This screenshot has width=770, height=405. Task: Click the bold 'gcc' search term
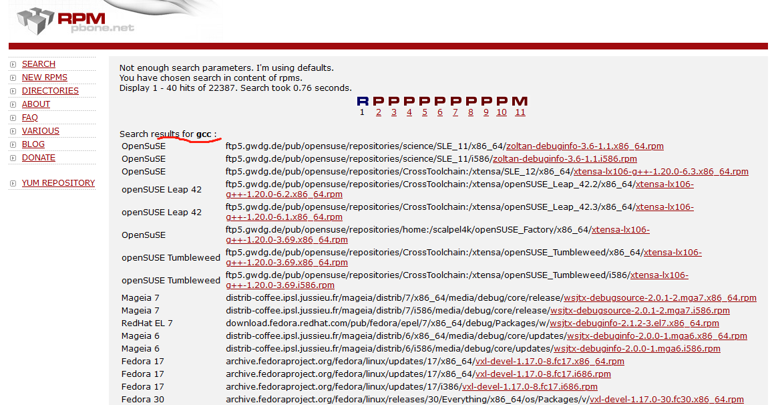[x=204, y=134]
